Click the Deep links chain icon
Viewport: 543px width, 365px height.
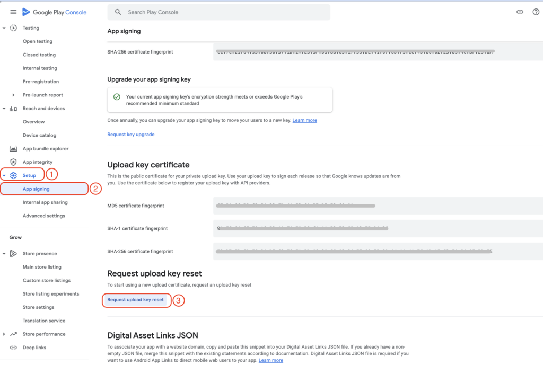(x=13, y=348)
